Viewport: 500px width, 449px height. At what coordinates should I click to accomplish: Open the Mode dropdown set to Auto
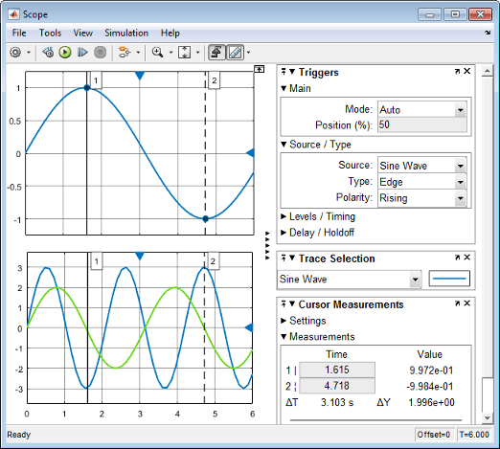(422, 110)
